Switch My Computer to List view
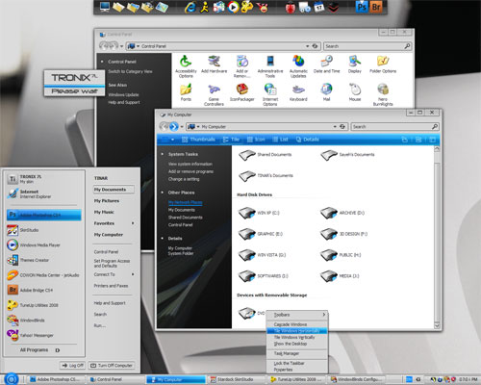The width and height of the screenshot is (481, 385). click(281, 140)
